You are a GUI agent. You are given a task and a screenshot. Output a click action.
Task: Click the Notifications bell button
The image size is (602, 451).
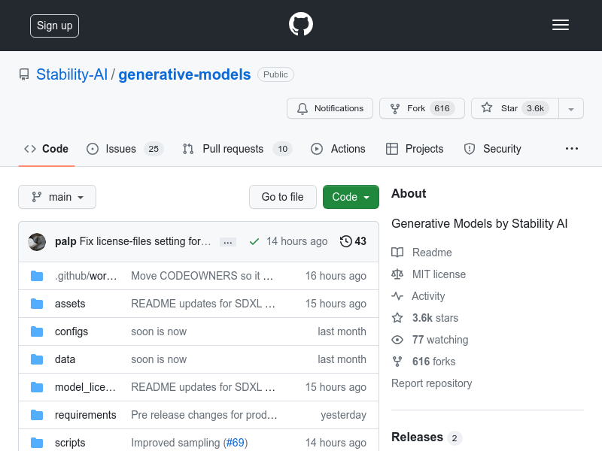[330, 108]
